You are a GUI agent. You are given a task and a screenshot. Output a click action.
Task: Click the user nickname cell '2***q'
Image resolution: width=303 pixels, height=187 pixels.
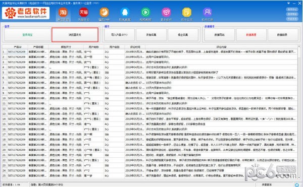(93, 98)
